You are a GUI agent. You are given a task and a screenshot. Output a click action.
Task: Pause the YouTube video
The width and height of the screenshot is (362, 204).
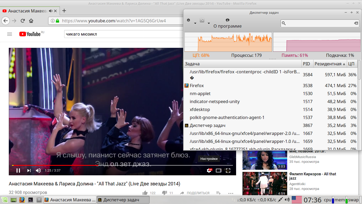click(18, 171)
